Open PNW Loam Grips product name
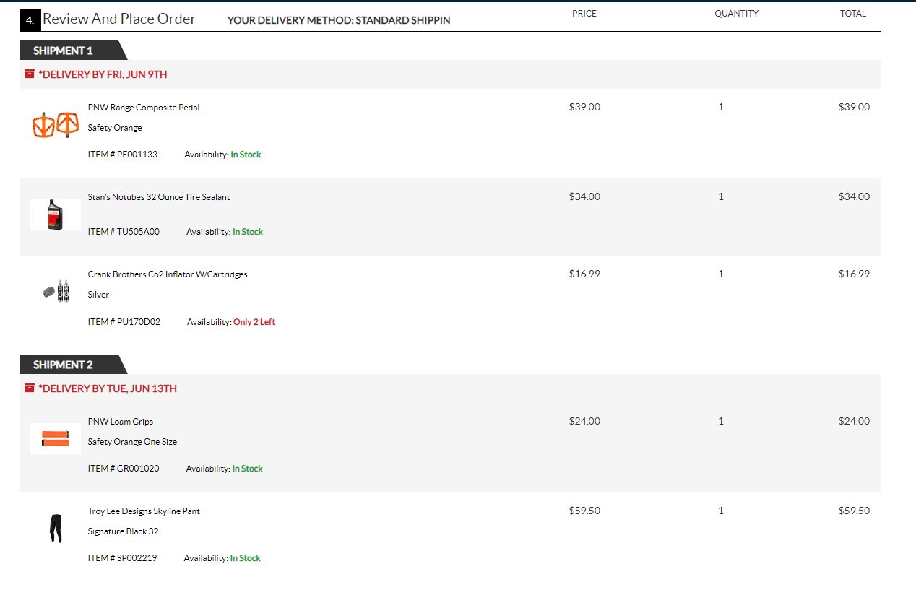The image size is (916, 608). point(121,422)
